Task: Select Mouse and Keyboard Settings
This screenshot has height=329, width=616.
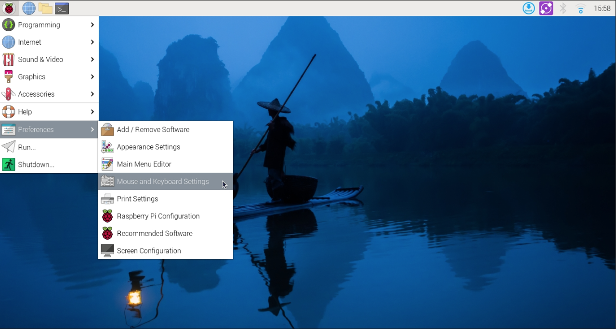Action: 162,181
